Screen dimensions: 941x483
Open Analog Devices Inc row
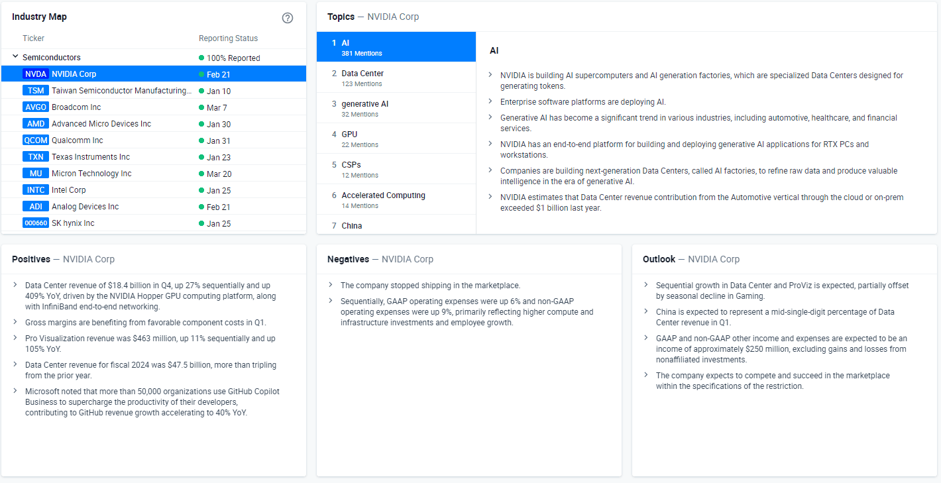click(154, 207)
